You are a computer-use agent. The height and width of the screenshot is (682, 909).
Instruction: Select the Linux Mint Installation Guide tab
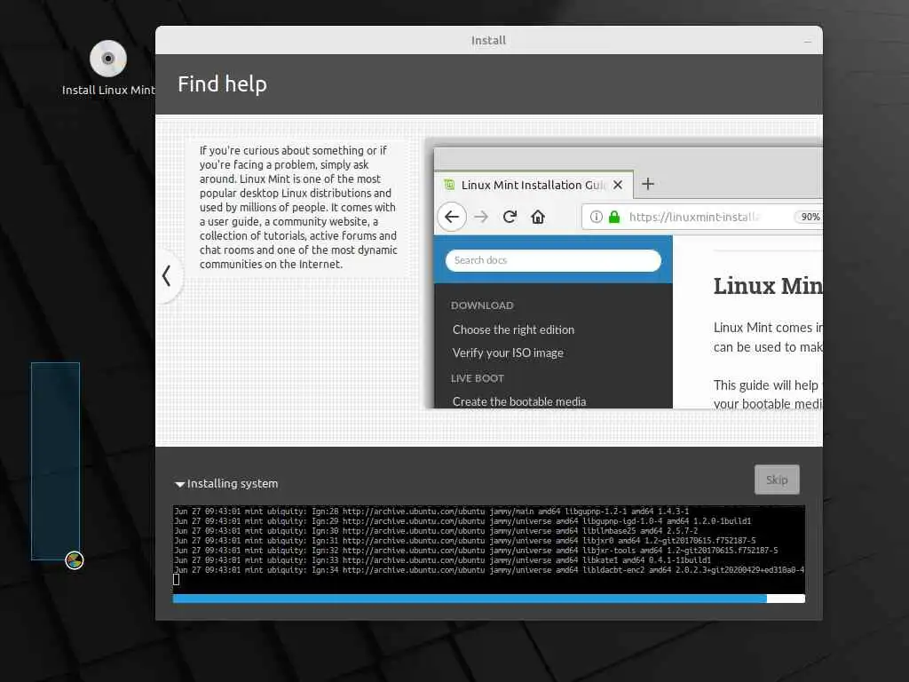tap(534, 185)
